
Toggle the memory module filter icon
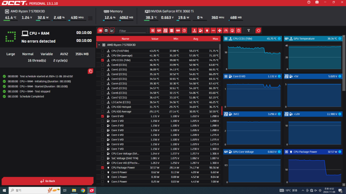point(178,31)
